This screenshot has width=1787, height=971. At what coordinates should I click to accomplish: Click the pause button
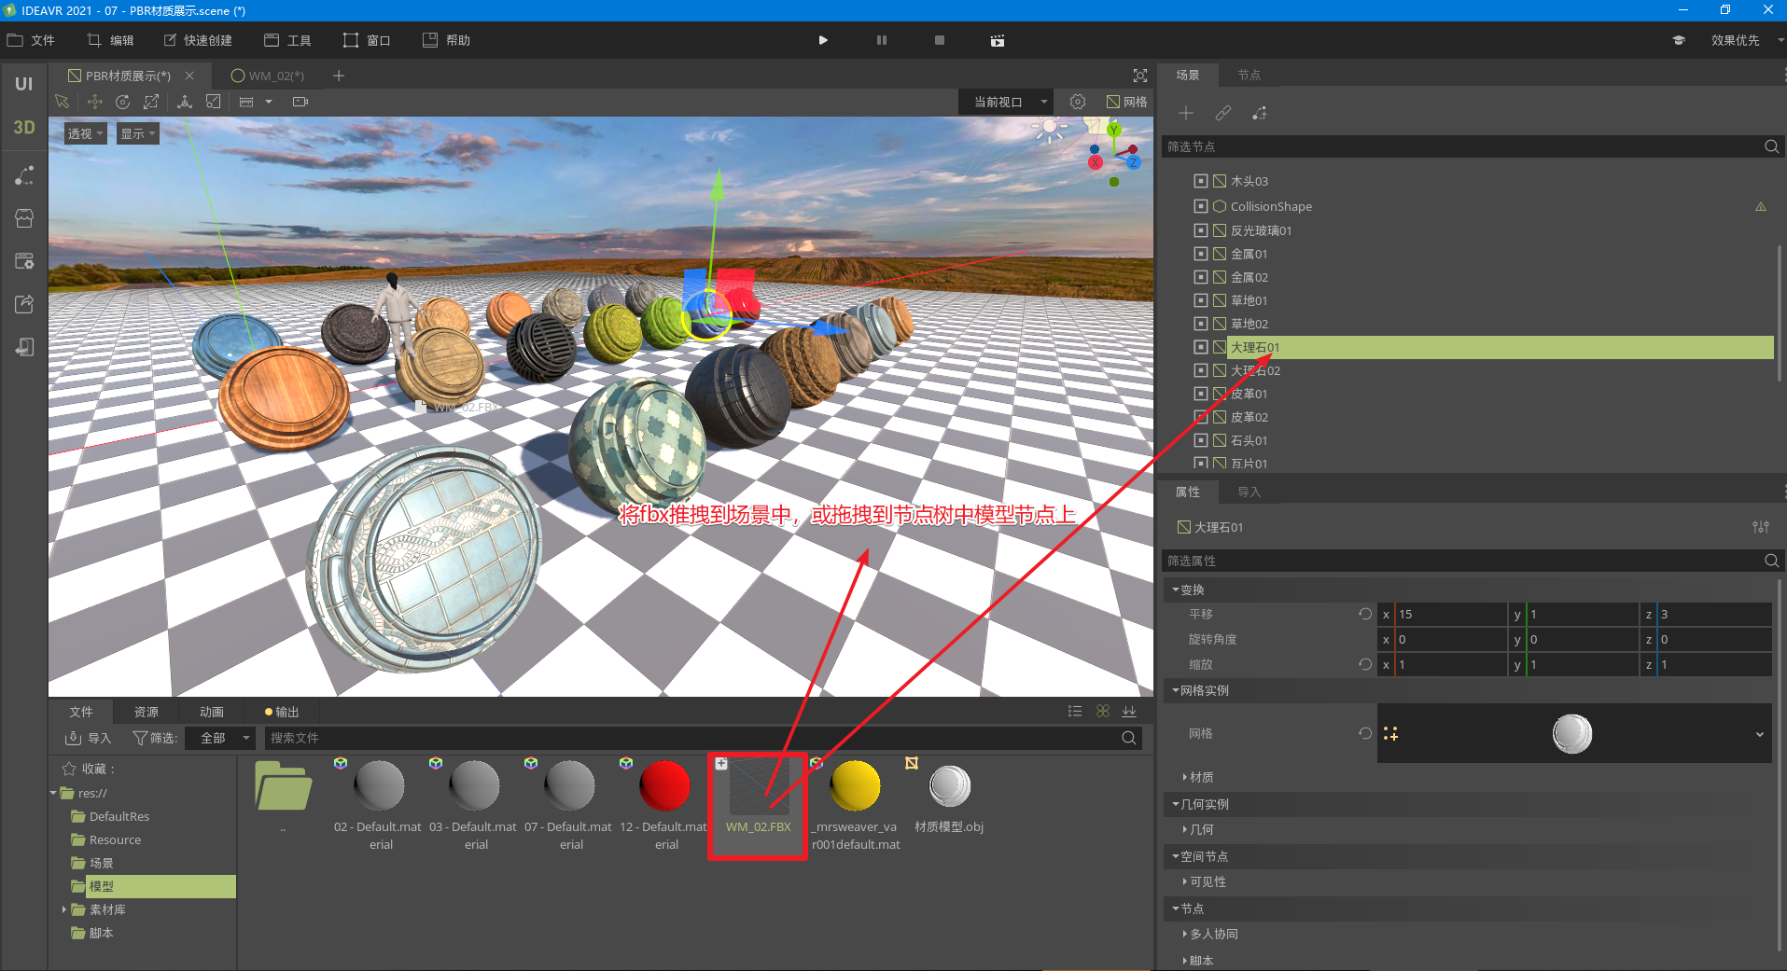pyautogui.click(x=882, y=40)
